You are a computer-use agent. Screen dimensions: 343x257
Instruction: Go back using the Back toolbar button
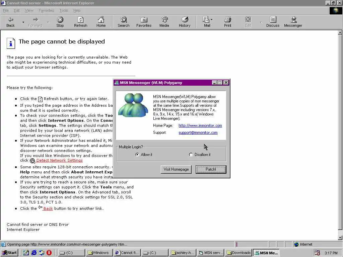pyautogui.click(x=10, y=22)
